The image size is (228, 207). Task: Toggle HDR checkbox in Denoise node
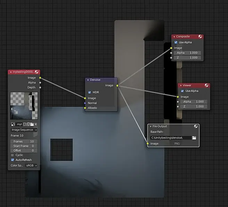[x=90, y=92]
